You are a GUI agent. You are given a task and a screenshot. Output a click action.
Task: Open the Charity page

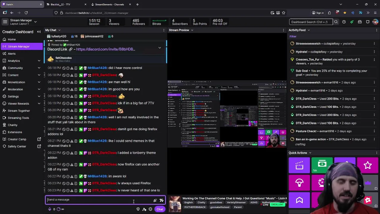pos(21,125)
